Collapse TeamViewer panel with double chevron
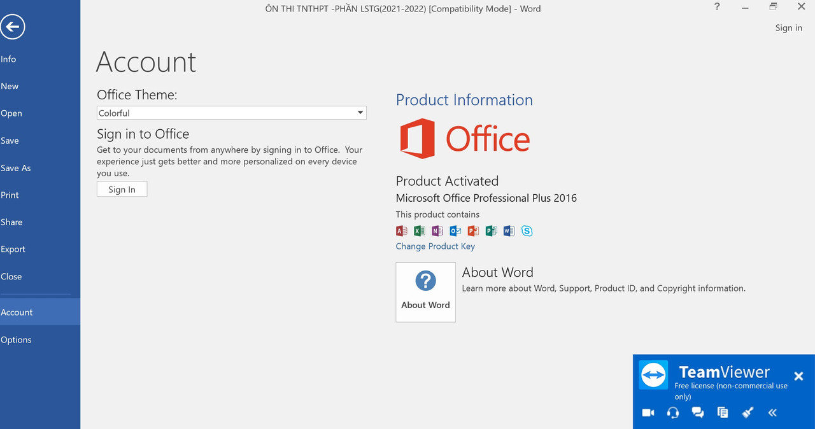This screenshot has width=815, height=429. coord(772,412)
